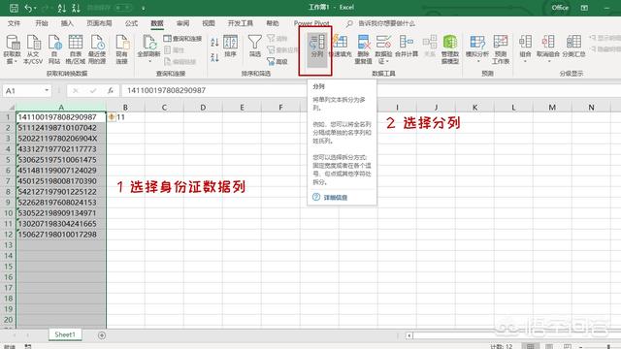Click the quick access Sort A to Z icon
621x349 pixels.
coord(61,8)
